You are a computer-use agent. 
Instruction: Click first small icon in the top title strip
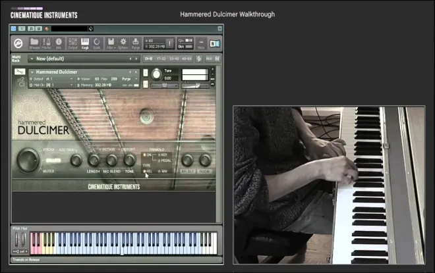(x=14, y=28)
